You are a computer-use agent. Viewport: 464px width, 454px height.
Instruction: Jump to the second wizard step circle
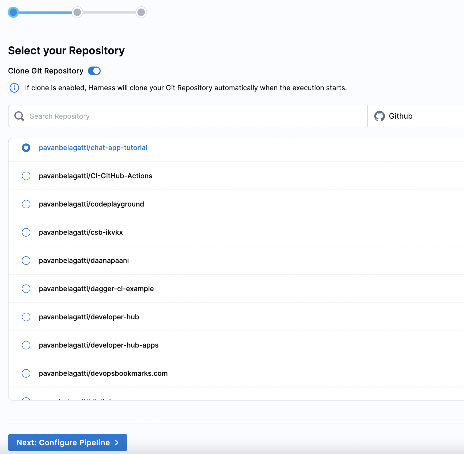click(x=77, y=12)
